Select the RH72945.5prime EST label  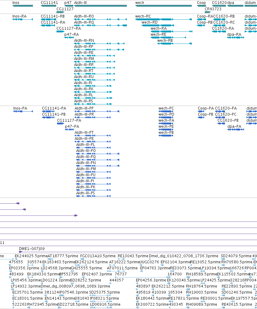coord(43,304)
